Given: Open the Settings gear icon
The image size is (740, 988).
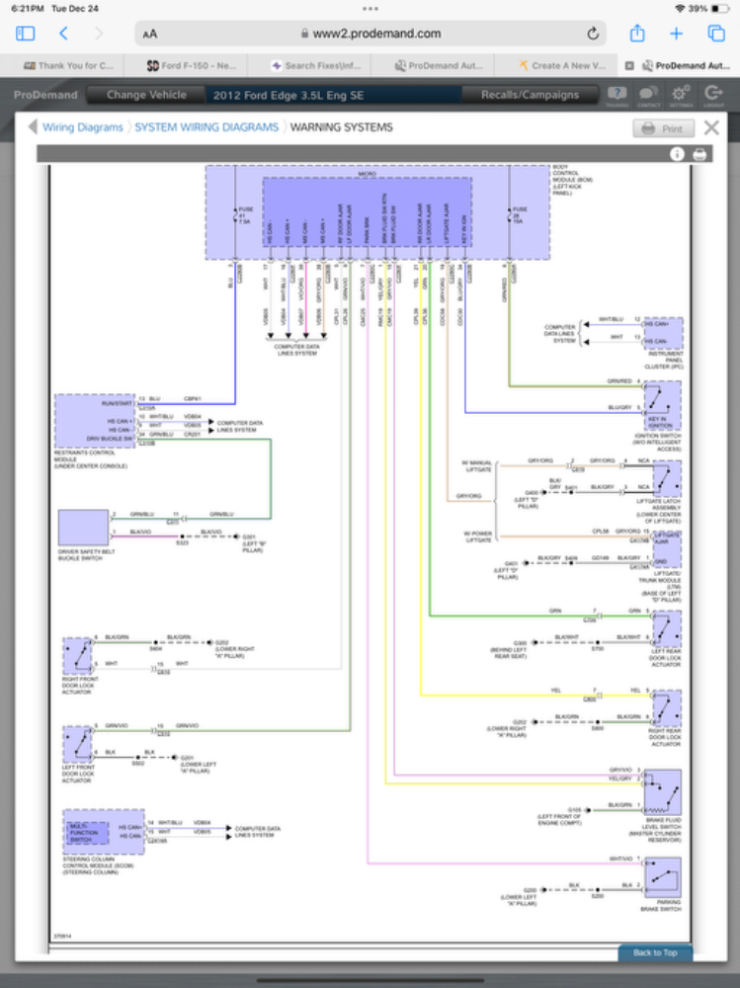Looking at the screenshot, I should 681,96.
